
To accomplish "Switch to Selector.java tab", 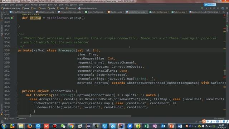I will pyautogui.click(x=179, y=12).
